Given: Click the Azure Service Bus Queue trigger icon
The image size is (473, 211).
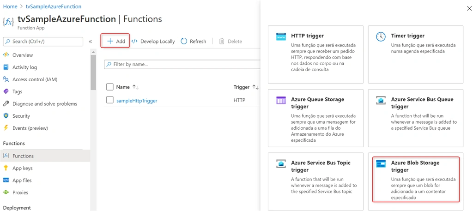Looking at the screenshot, I should 381,100.
